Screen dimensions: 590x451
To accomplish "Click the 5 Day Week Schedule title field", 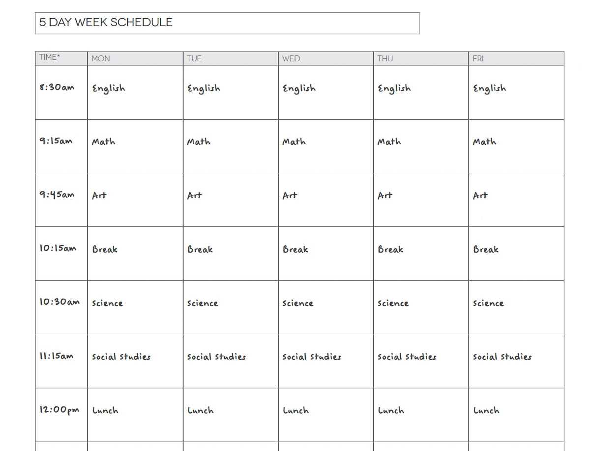I will tap(227, 23).
